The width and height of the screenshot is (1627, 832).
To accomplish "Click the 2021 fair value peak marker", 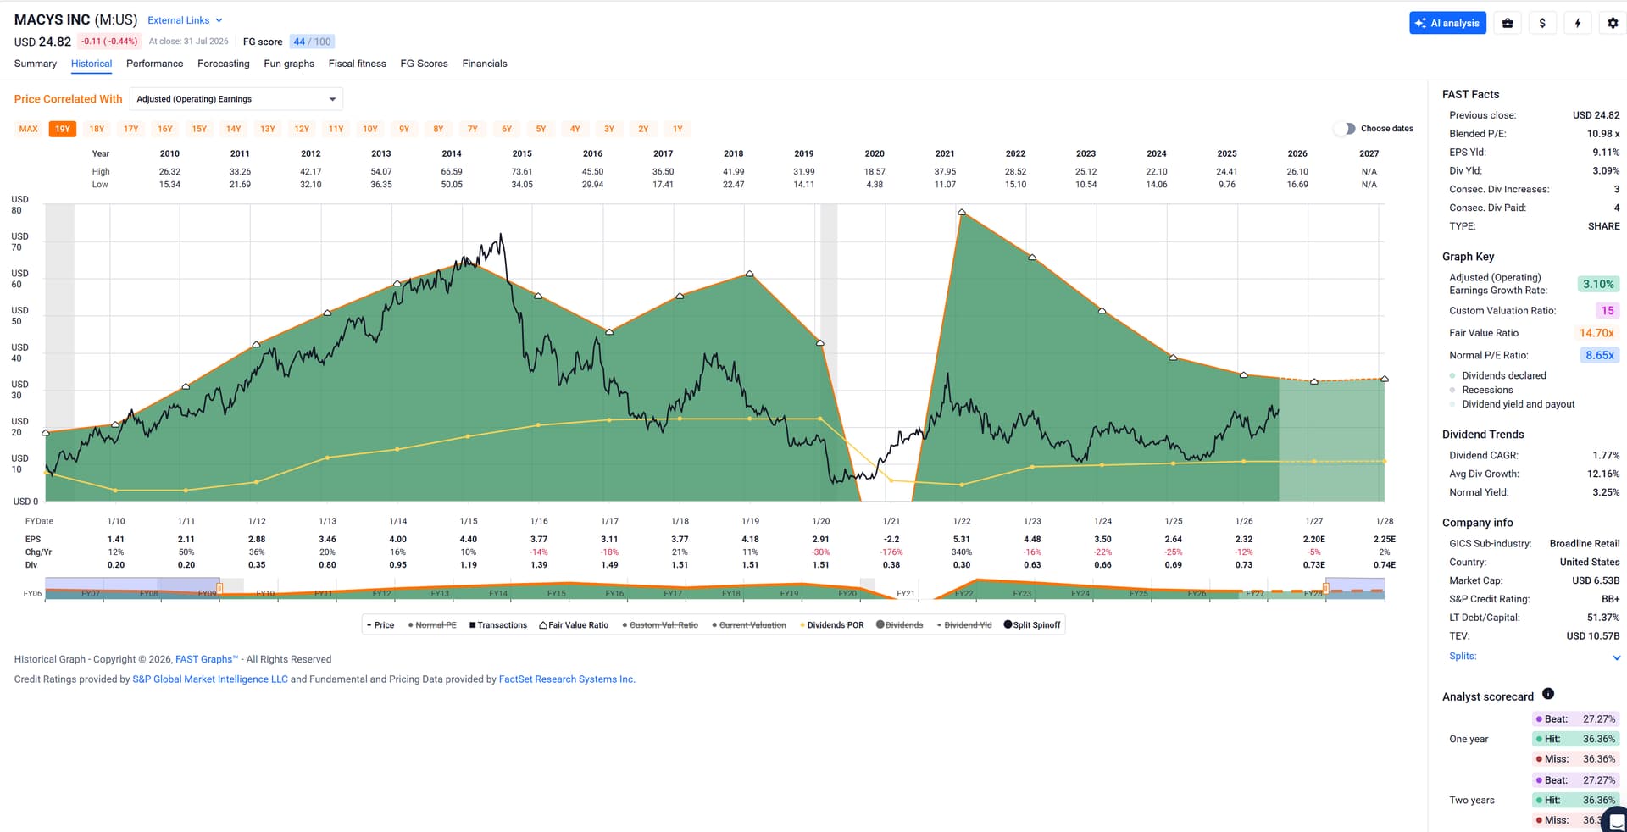I will [x=962, y=212].
